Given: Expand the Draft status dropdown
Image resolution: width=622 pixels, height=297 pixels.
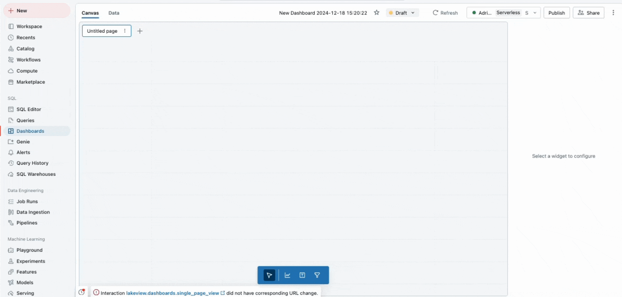Looking at the screenshot, I should pyautogui.click(x=402, y=13).
